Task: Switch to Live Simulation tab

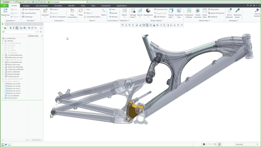Action: click(42, 6)
